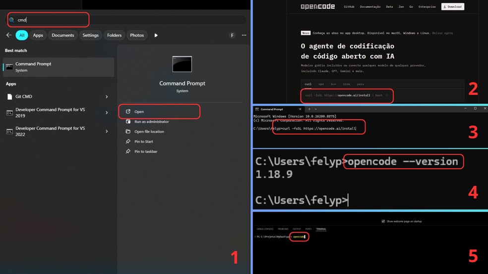Select the bun install tab

(333, 84)
